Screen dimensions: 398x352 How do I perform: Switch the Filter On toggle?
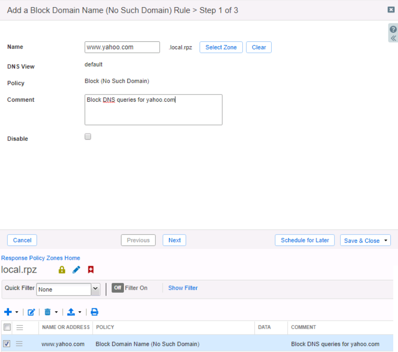tap(118, 288)
